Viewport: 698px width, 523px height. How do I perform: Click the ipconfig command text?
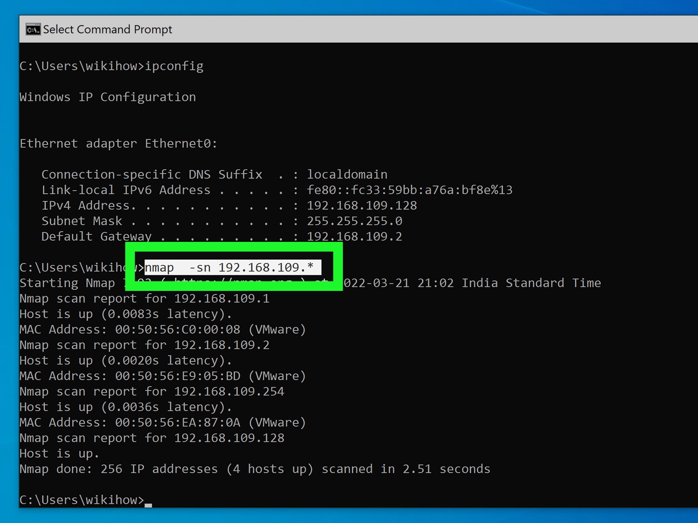(174, 66)
